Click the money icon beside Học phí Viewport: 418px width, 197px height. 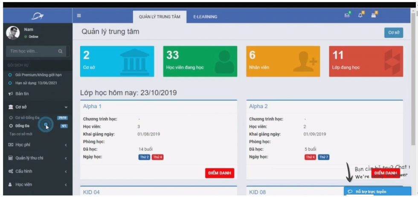pyautogui.click(x=11, y=145)
